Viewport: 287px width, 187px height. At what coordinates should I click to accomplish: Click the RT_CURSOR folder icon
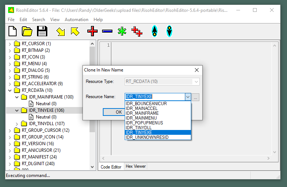(x=17, y=44)
